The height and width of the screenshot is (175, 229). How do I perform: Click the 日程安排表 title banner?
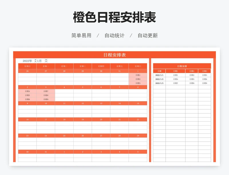114,55
